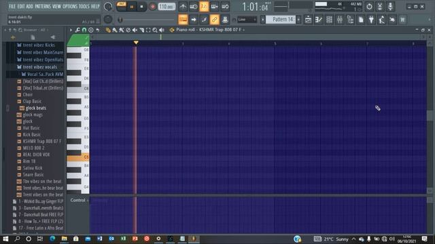Image resolution: width=435 pixels, height=244 pixels.
Task: Select the piano roll zoom tool
Action: (155, 30)
